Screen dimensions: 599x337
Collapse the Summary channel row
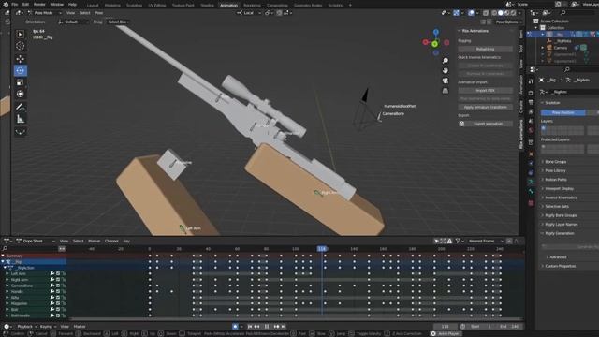pos(3,256)
